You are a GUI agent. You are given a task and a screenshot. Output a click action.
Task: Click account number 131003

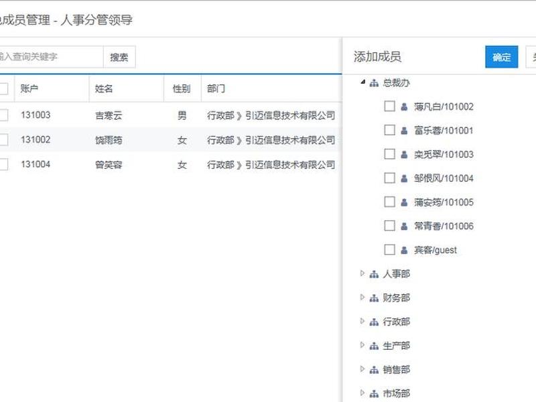point(36,115)
